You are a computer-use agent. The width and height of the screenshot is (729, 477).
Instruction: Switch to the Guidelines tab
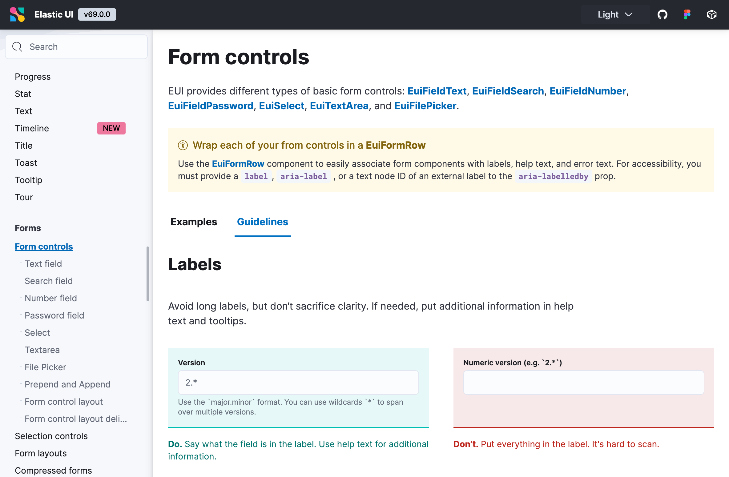coord(263,222)
